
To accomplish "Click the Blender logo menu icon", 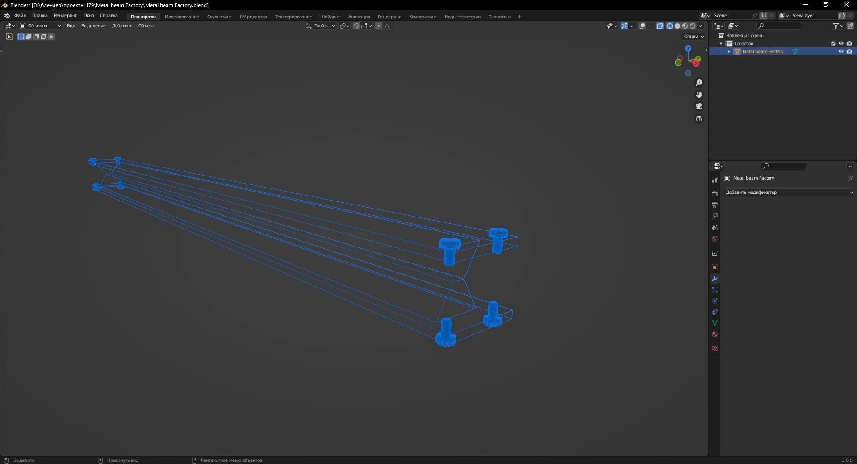I will 7,16.
